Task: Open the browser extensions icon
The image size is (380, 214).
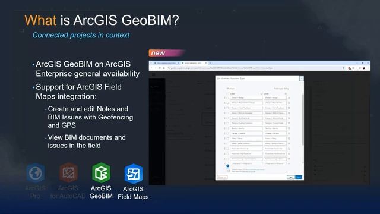Action: [354, 68]
